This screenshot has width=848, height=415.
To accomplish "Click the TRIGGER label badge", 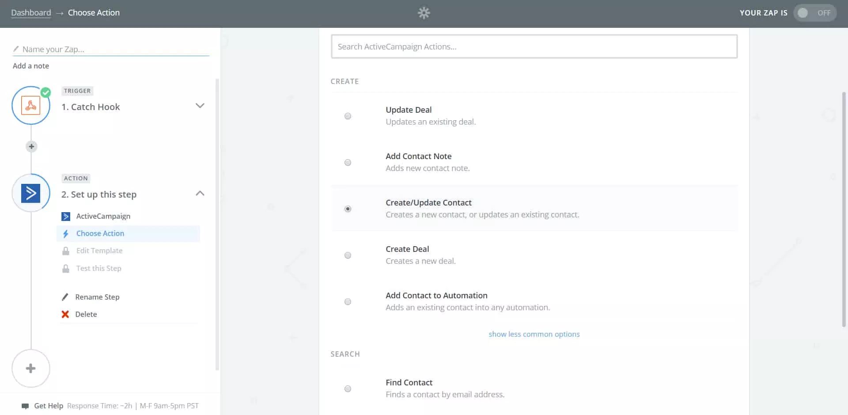I will (x=77, y=91).
